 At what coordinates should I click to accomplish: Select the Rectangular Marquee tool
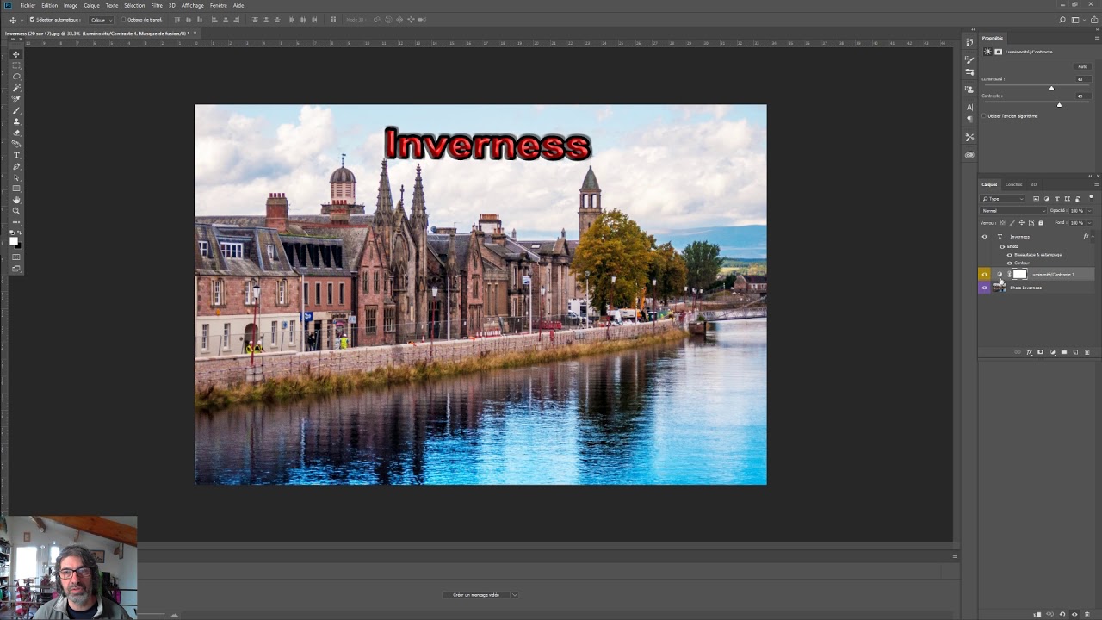pos(16,65)
